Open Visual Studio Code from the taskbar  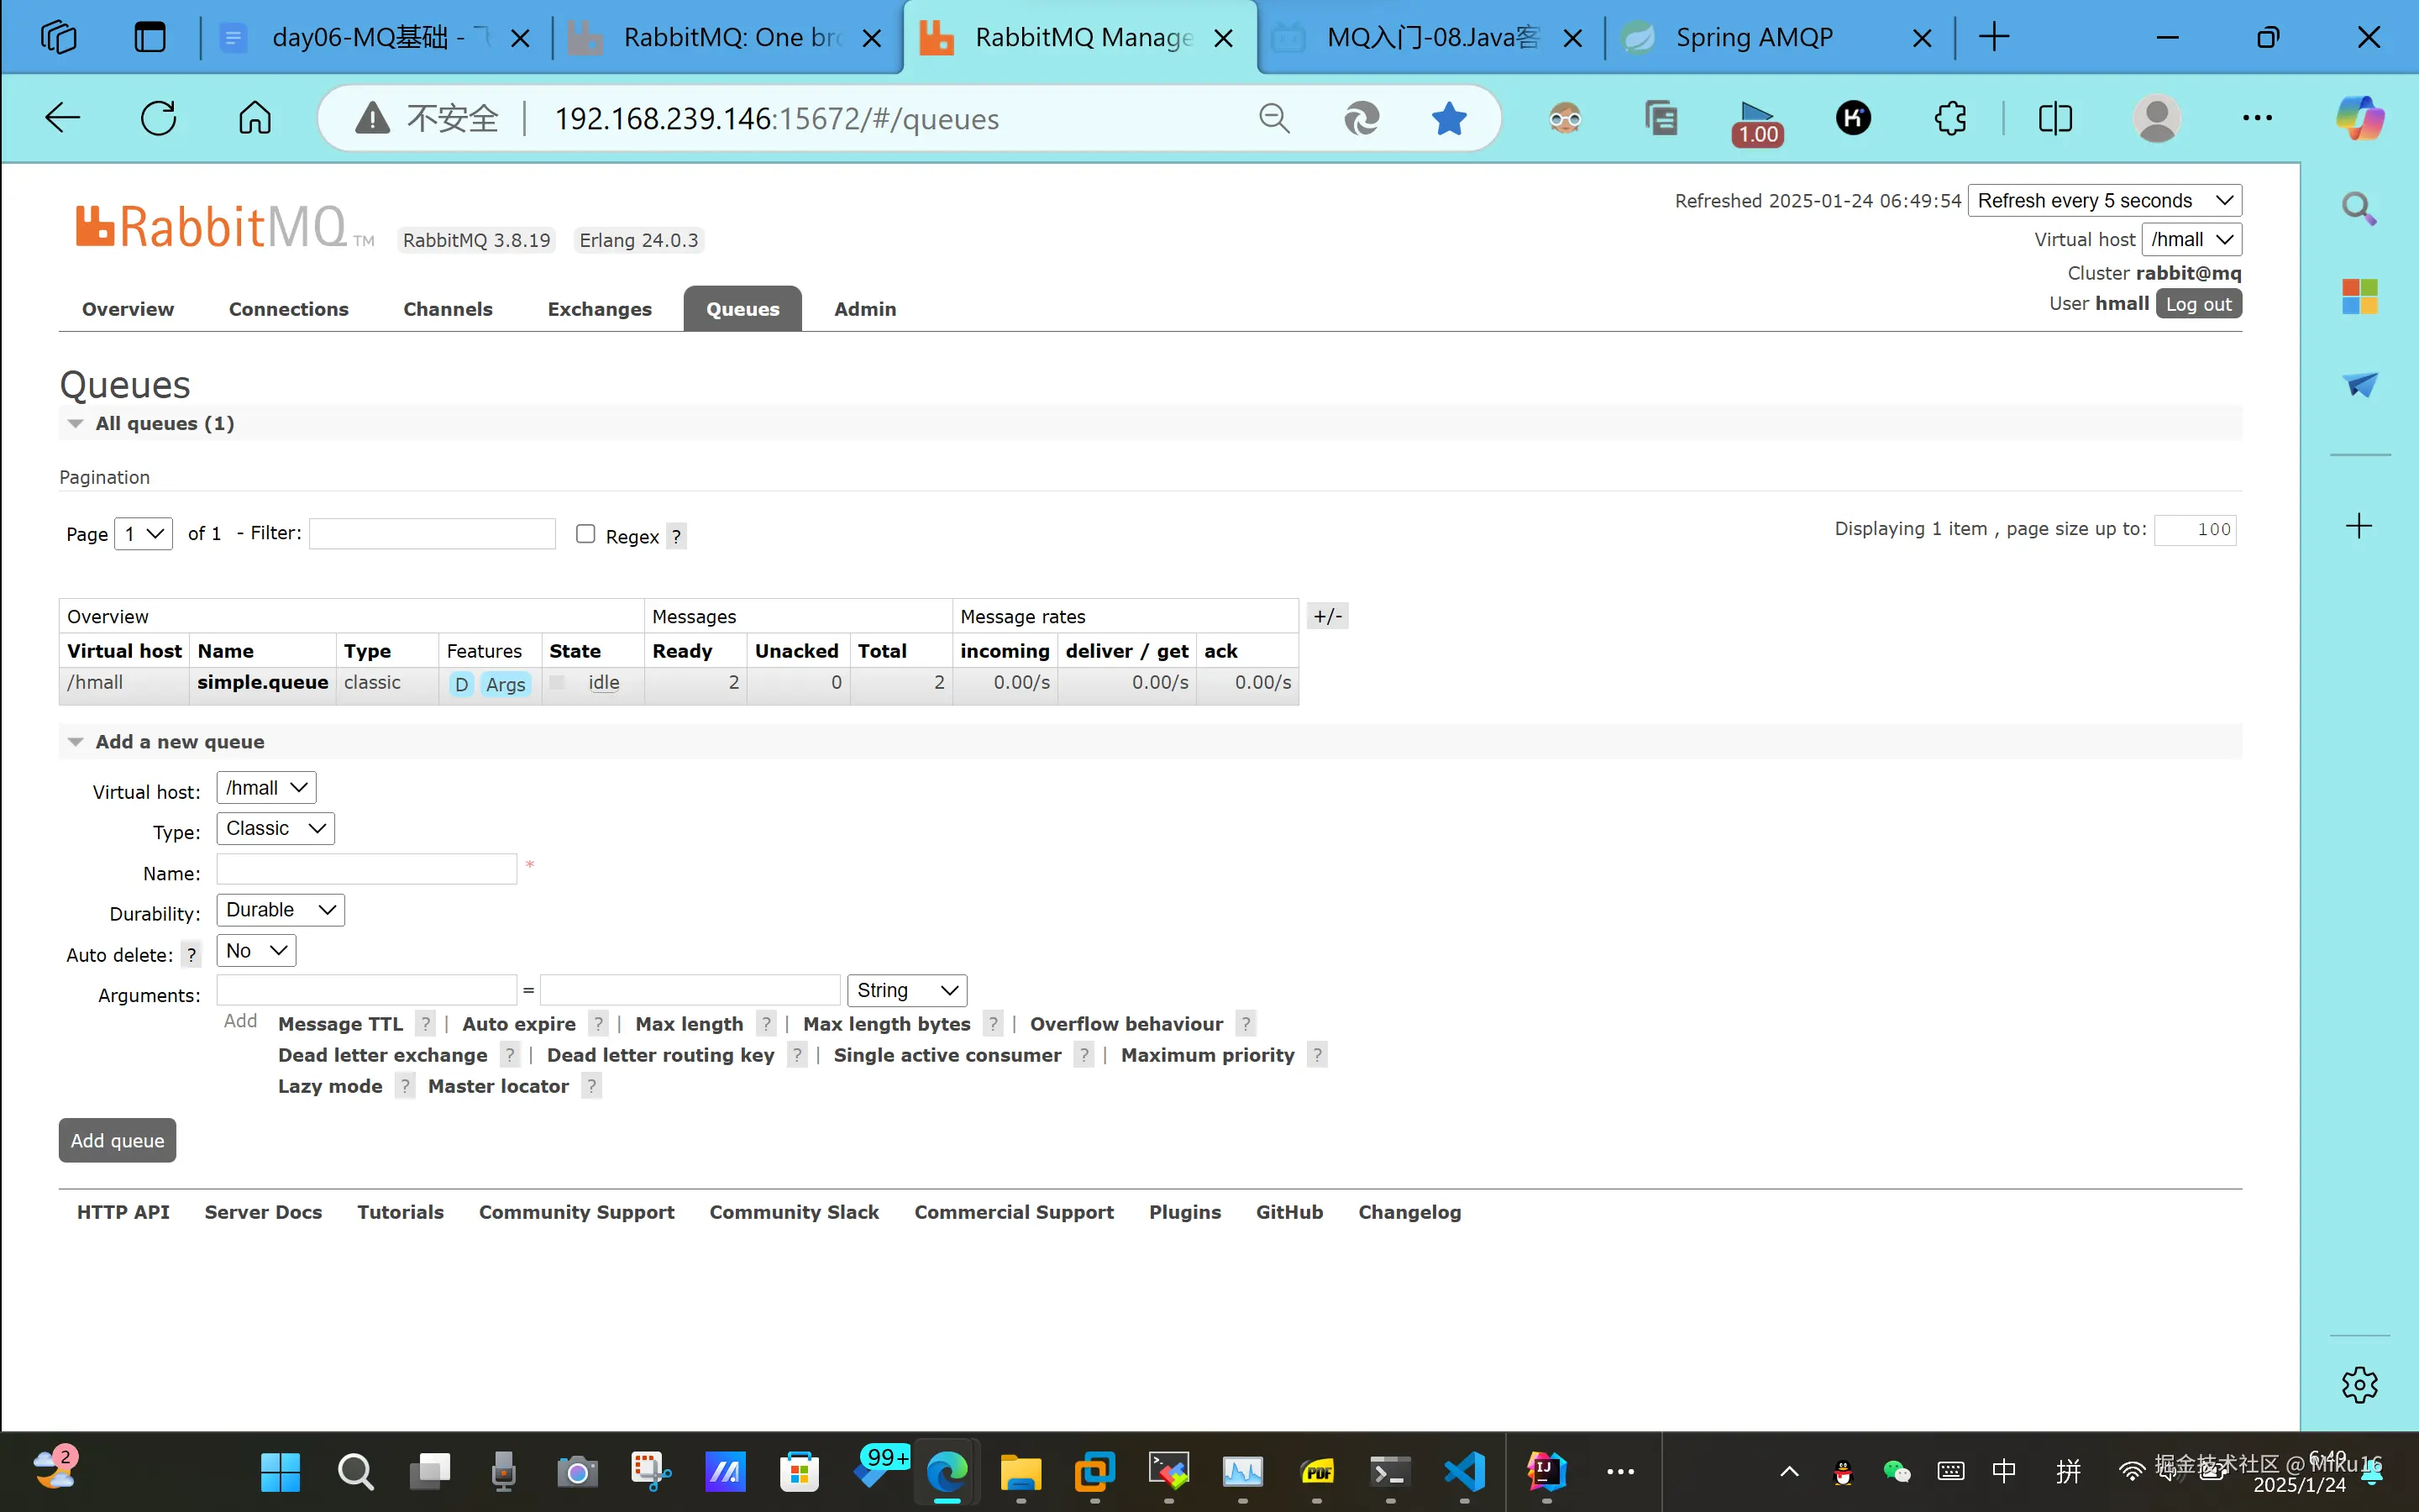[1464, 1471]
